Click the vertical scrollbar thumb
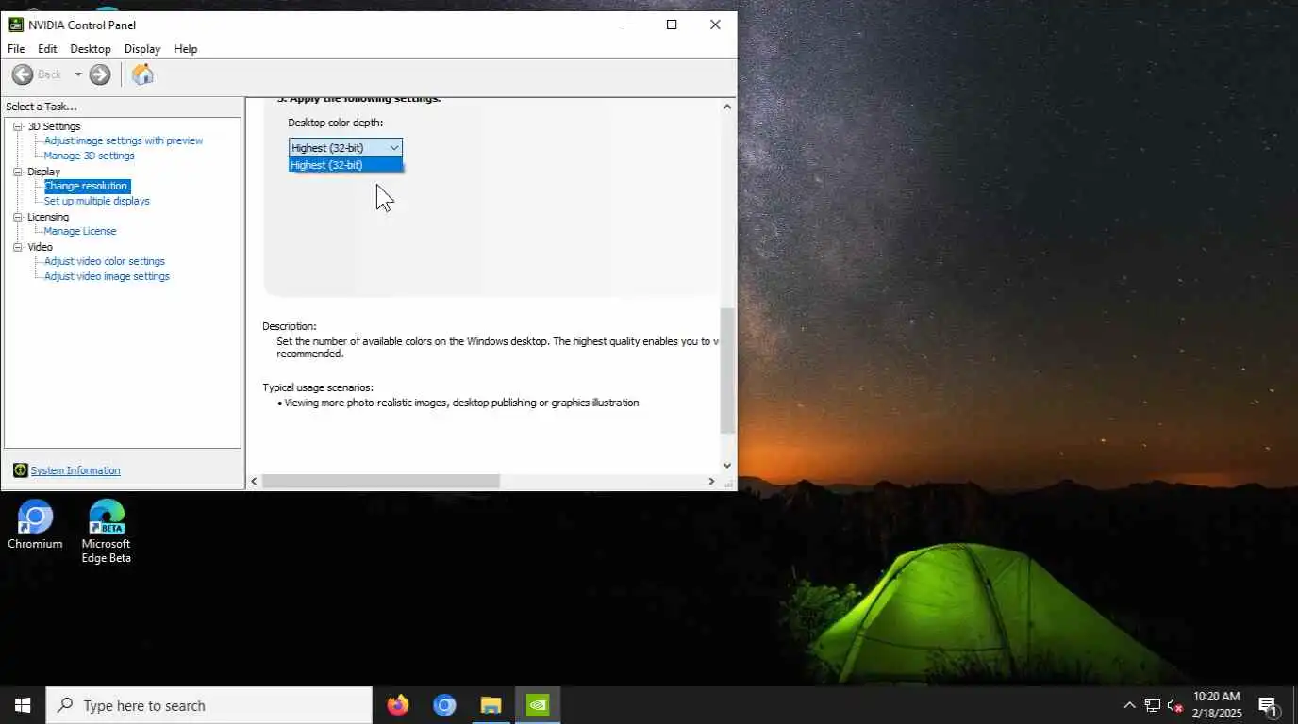This screenshot has width=1298, height=724. 727,370
